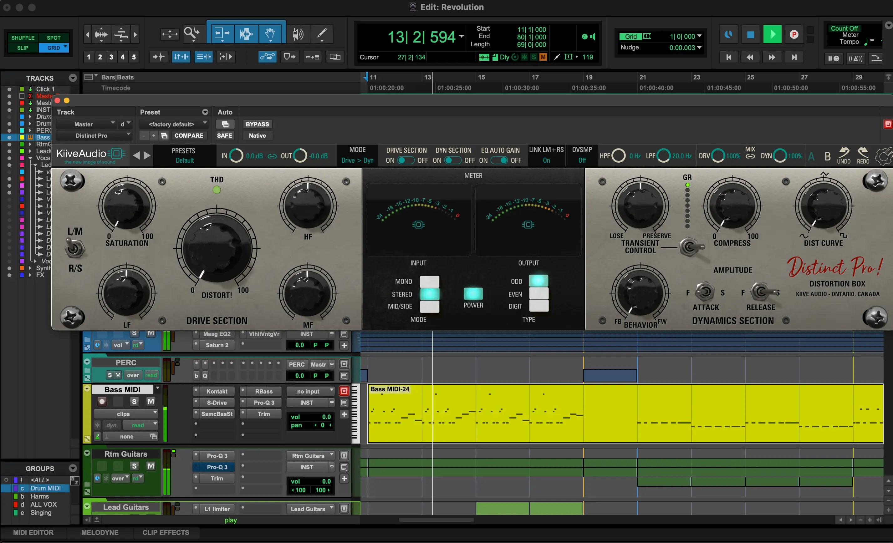The width and height of the screenshot is (893, 543).
Task: Open the CLIP EFFECTS tab
Action: click(x=166, y=532)
